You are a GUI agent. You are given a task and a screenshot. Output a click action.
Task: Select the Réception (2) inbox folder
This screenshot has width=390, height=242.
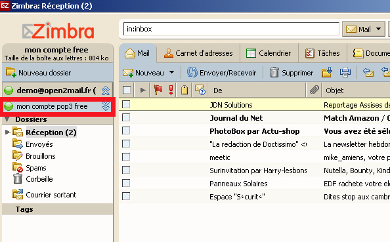[51, 132]
